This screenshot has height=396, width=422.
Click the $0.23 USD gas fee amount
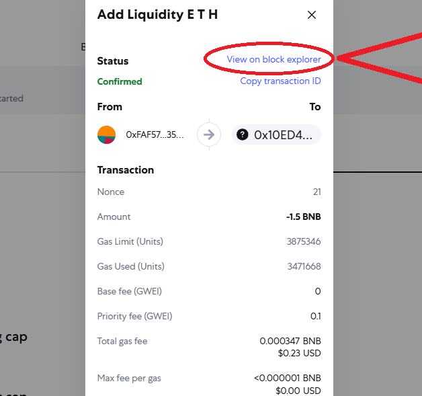[299, 353]
